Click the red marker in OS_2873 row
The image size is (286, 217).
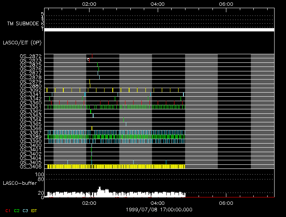[x=89, y=60]
